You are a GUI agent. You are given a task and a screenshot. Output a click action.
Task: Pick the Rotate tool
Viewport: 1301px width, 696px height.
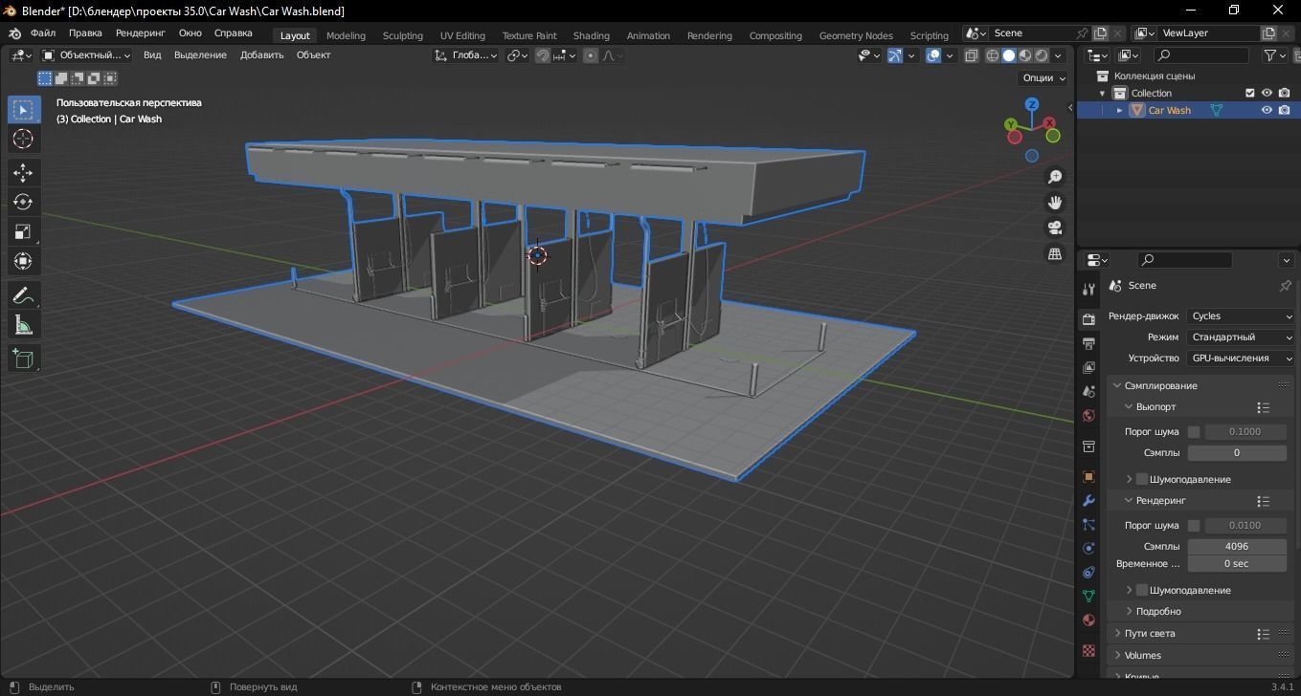pyautogui.click(x=23, y=202)
